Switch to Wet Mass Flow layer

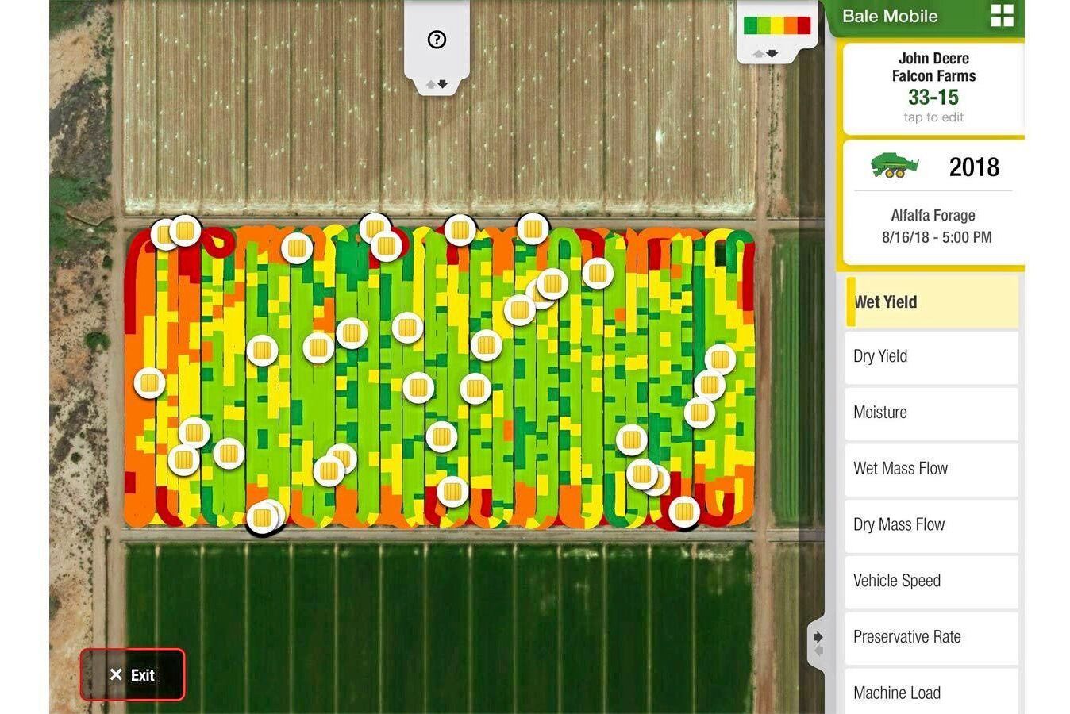(932, 470)
